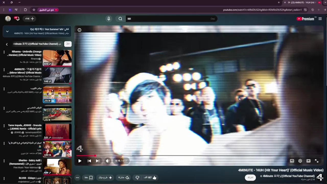327x184 pixels.
Task: Open the notifications bell
Action: pos(17,19)
